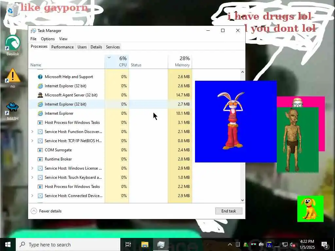Switch to the Details tab
This screenshot has width=335, height=251.
pyautogui.click(x=96, y=47)
